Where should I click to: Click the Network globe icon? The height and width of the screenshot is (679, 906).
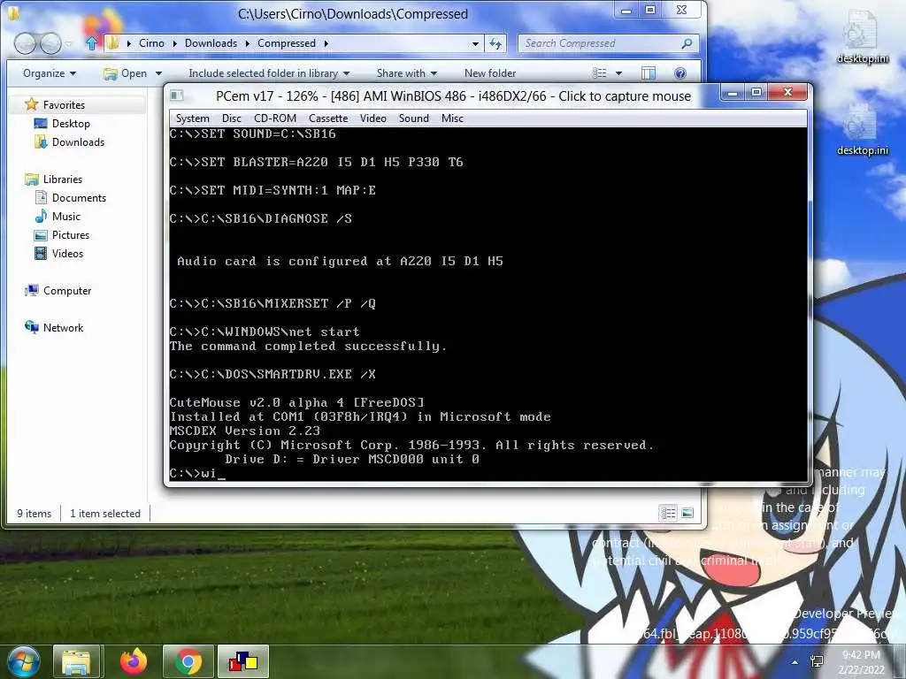click(x=31, y=327)
